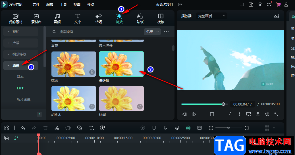
Task: Toggle timeline auto-snap icon
Action: click(x=188, y=128)
